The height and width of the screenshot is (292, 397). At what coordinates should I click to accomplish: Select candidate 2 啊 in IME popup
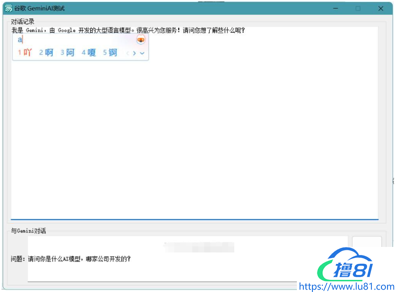point(46,53)
